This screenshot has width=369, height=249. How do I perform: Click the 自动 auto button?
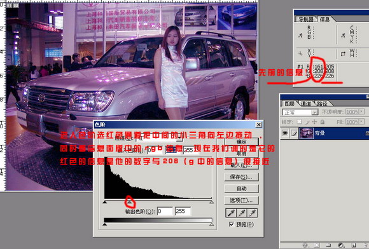242,189
